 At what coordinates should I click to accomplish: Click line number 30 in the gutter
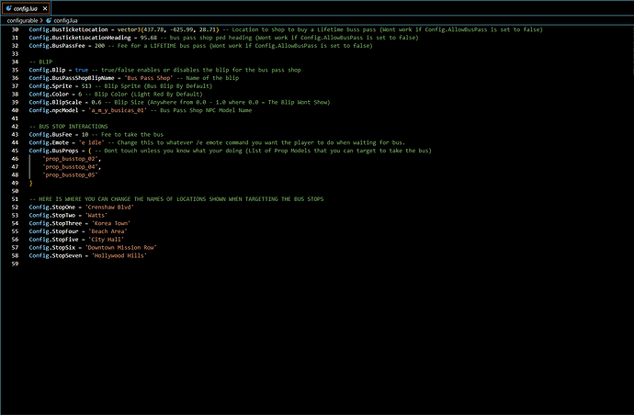(x=15, y=29)
